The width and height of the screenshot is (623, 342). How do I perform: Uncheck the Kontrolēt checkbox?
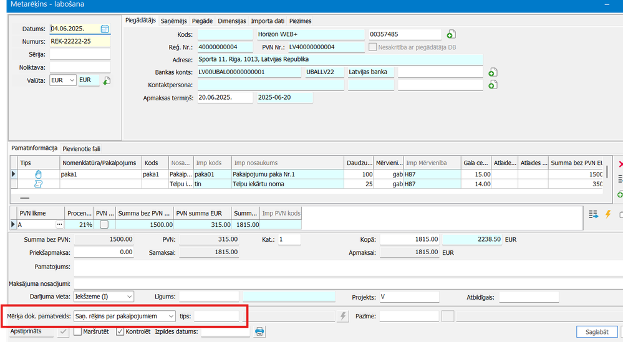(120, 331)
